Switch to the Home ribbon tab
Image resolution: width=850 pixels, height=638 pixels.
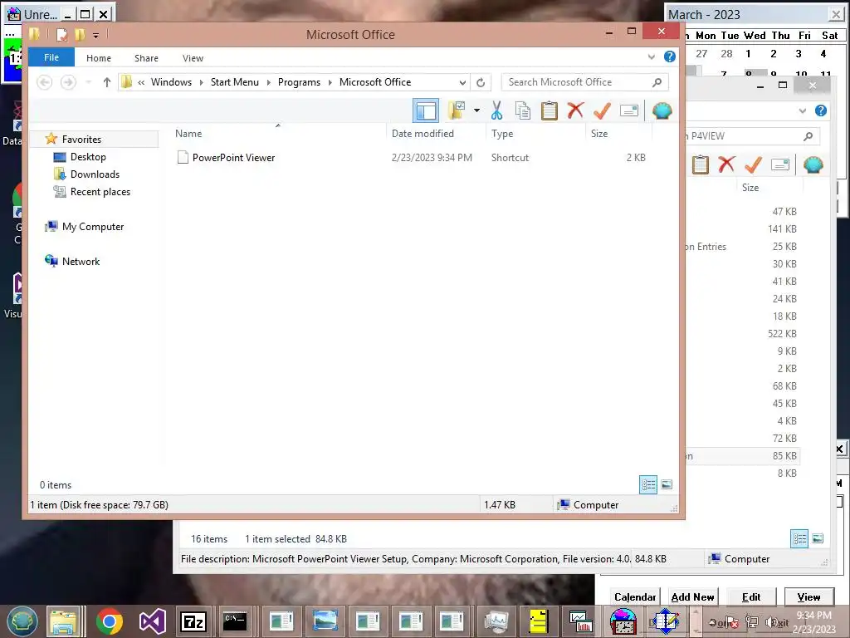tap(99, 58)
